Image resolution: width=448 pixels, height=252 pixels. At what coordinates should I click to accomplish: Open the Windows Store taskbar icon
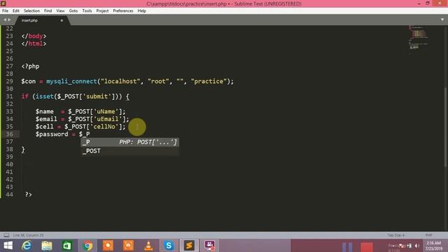(x=67, y=246)
